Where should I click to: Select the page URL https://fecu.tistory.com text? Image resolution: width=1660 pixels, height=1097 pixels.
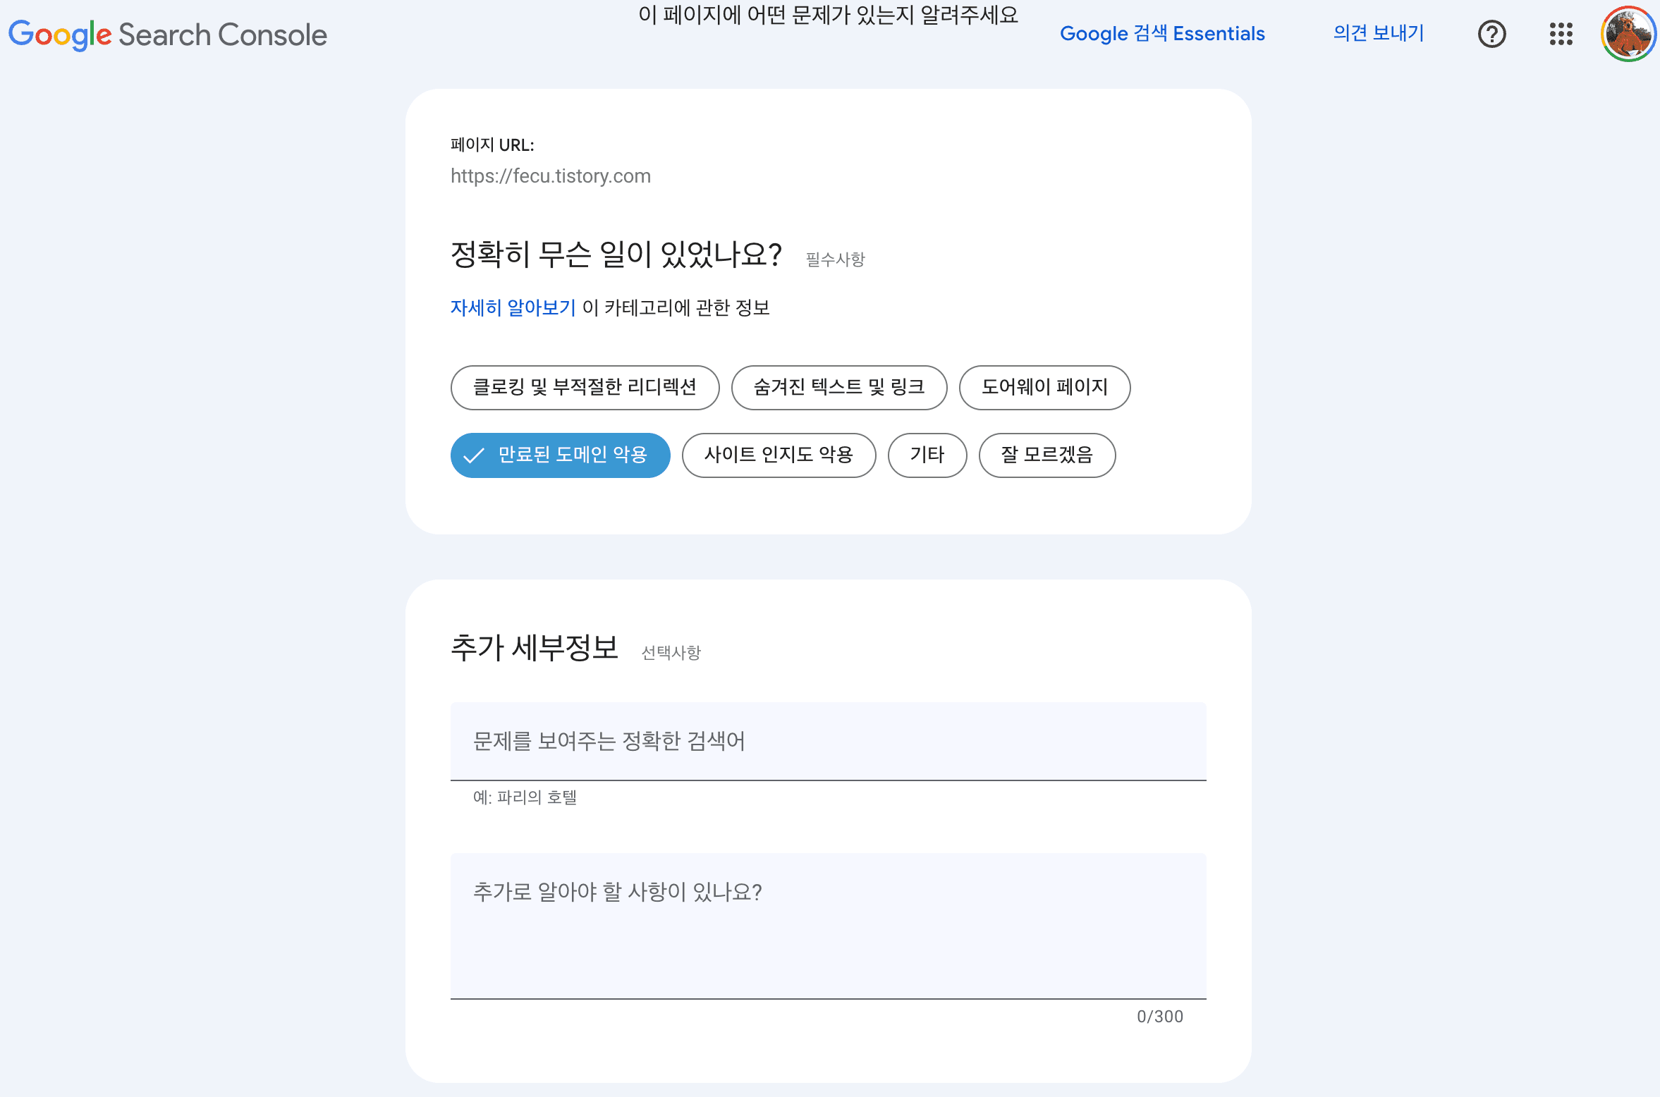click(551, 176)
